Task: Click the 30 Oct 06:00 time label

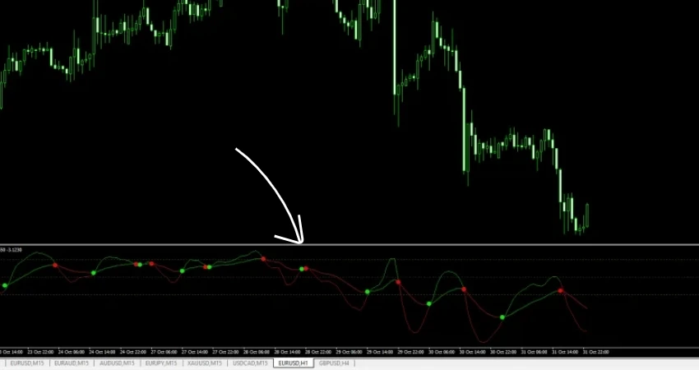Action: click(442, 352)
